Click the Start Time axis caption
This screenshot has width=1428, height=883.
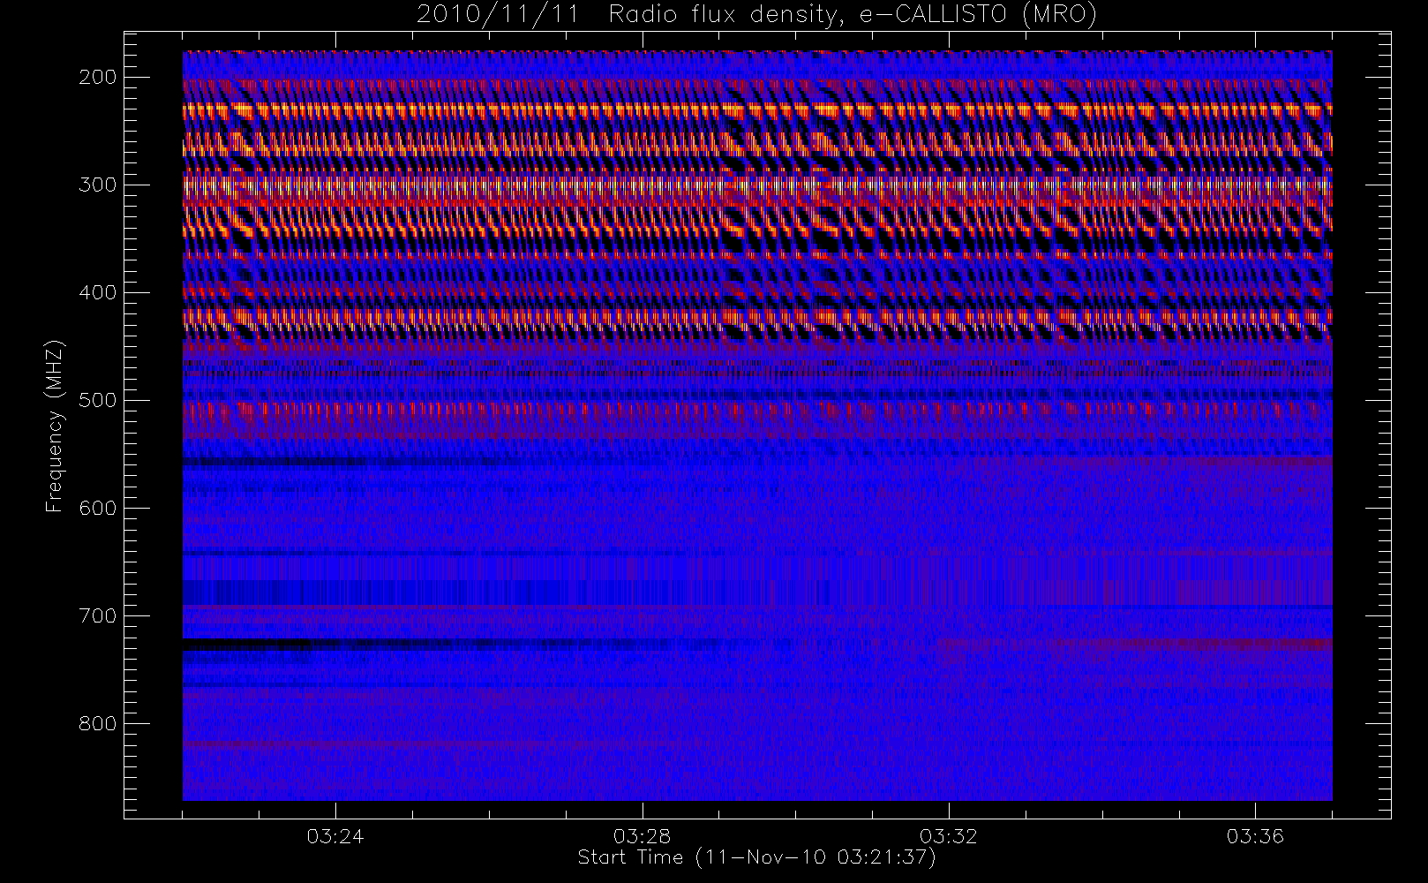756,857
